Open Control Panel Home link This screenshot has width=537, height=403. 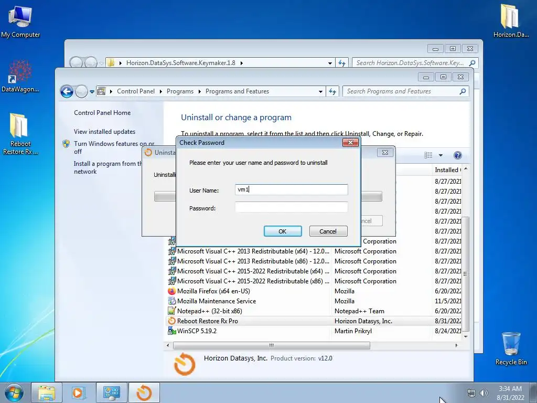pyautogui.click(x=102, y=113)
